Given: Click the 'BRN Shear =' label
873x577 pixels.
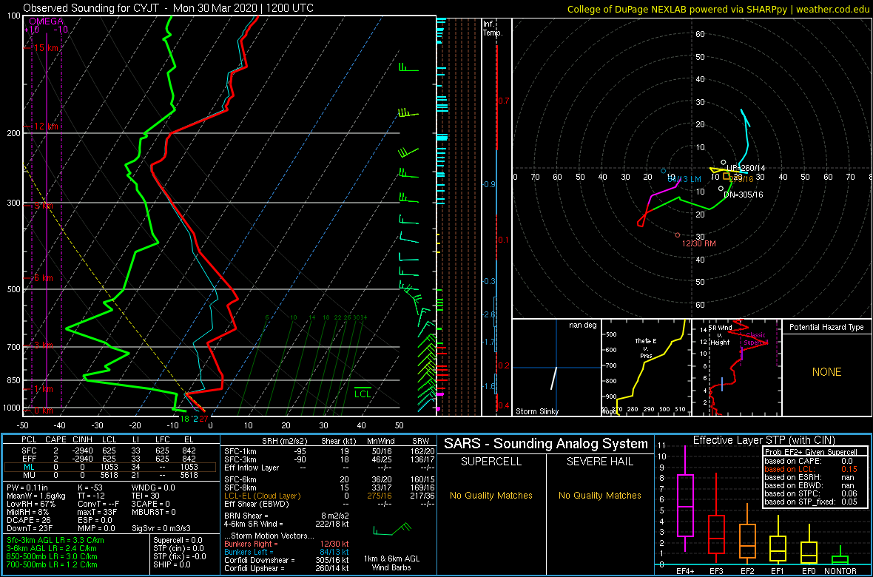Looking at the screenshot, I should [246, 515].
